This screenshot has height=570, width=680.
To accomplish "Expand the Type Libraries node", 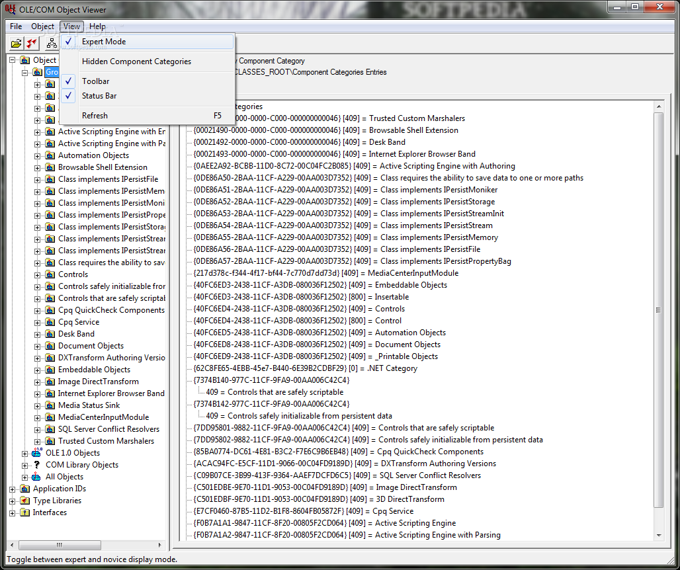I will coord(13,501).
